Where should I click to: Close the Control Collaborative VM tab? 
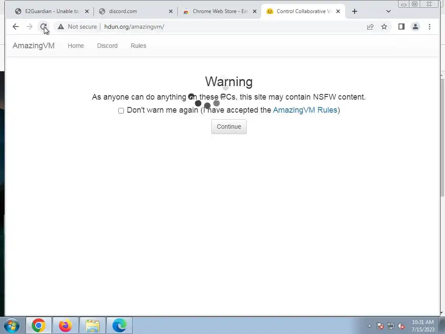coord(338,11)
